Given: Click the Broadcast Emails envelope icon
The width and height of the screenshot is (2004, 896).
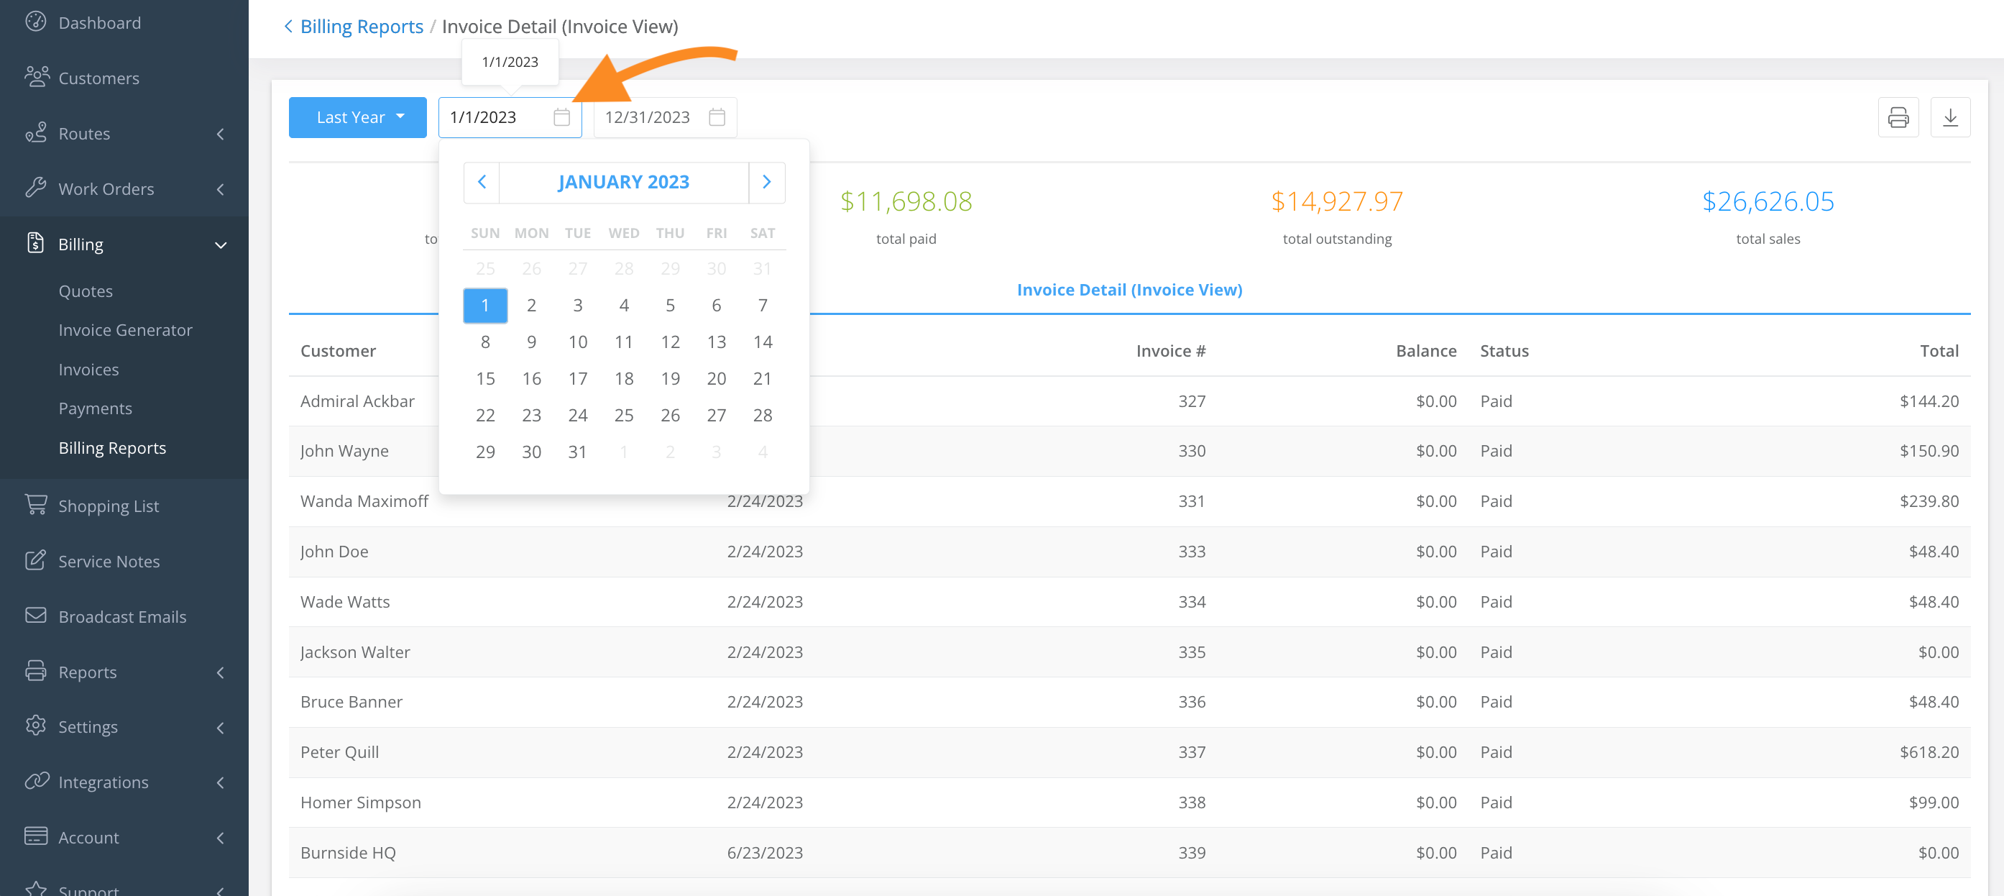Looking at the screenshot, I should 36,615.
